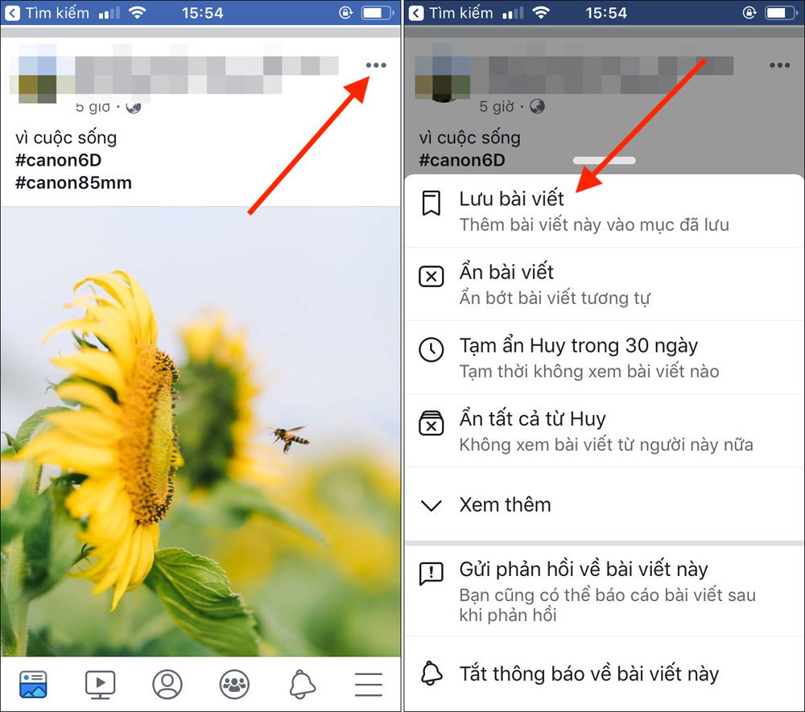Tap the report icon beside Gửi phản hồi
The height and width of the screenshot is (712, 805).
[431, 574]
